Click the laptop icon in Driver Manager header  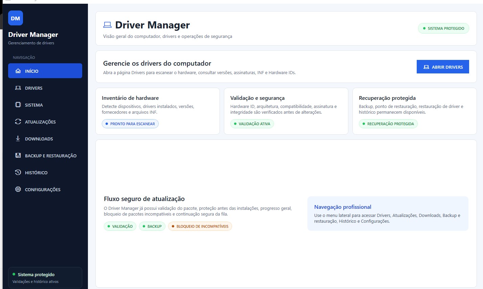(x=108, y=25)
